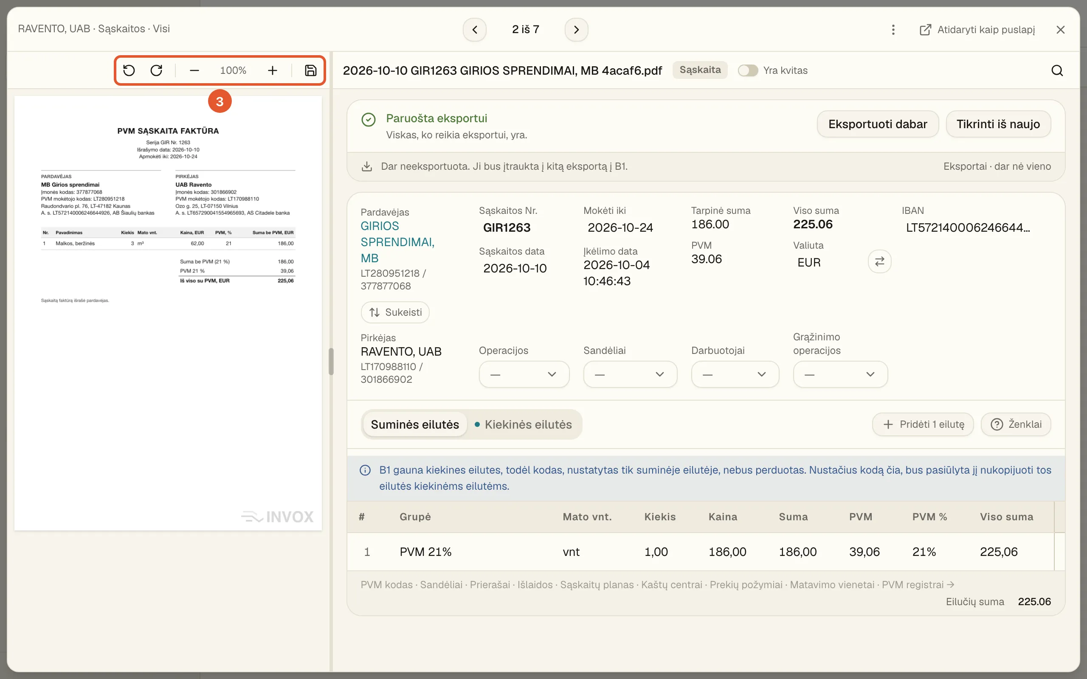Edit the Mokėti iki date 2026-10-24
Image resolution: width=1087 pixels, height=679 pixels.
[x=620, y=228]
